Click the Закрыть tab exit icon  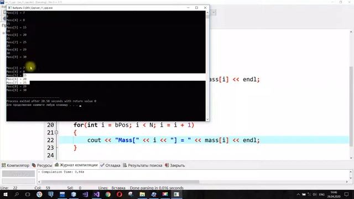(166, 165)
